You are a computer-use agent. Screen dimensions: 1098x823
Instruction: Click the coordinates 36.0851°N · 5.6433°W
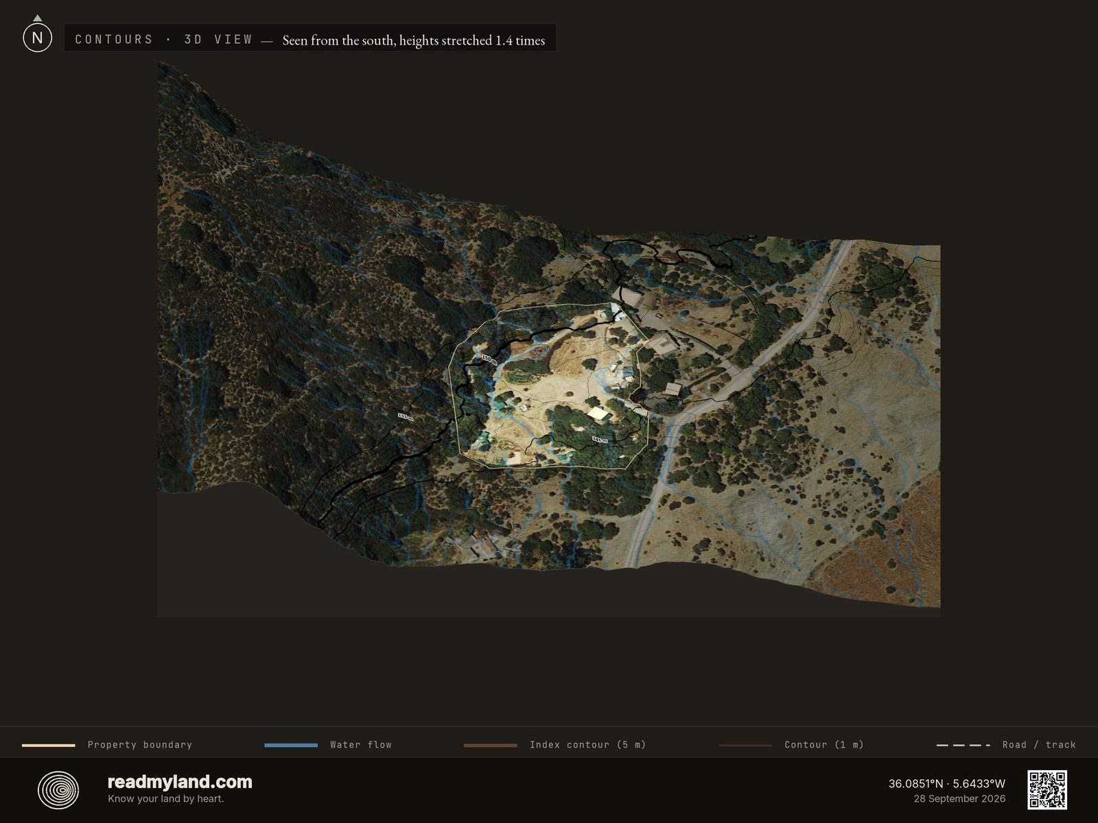click(x=947, y=783)
